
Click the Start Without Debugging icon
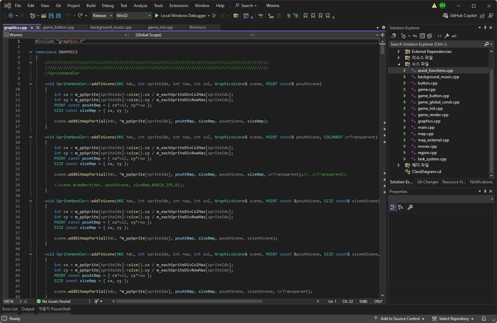214,16
